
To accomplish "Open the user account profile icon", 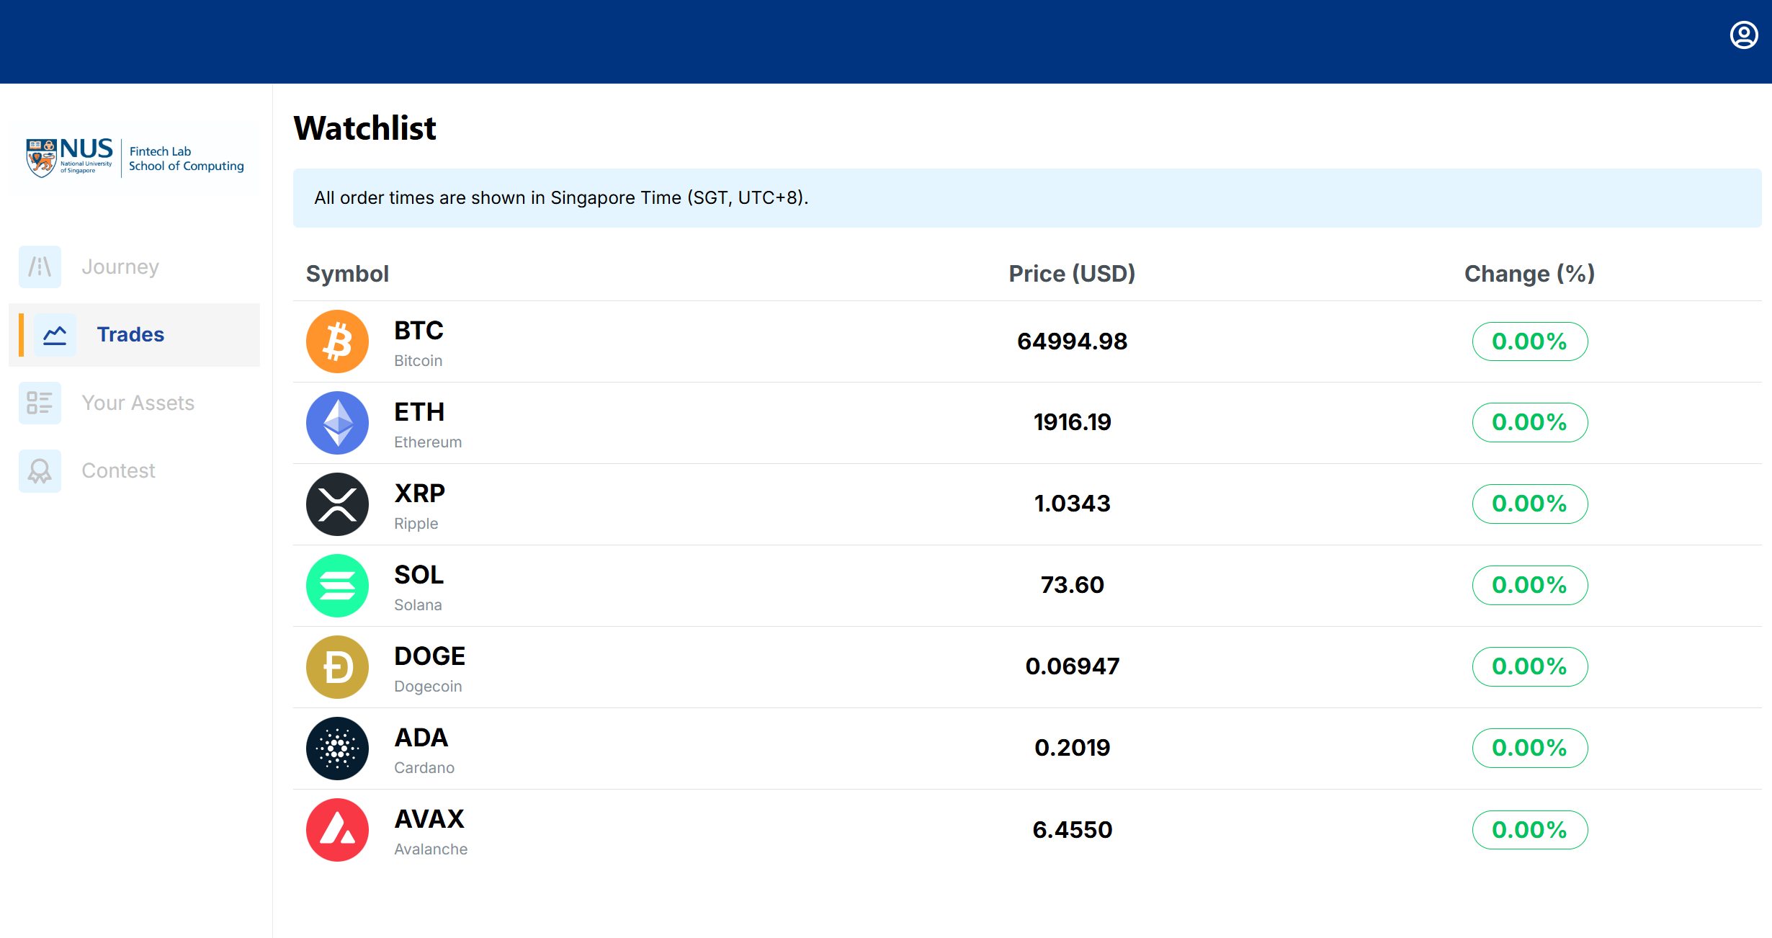I will pos(1744,35).
